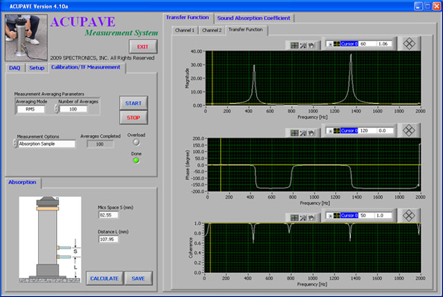Click the EXIT button
443x297 pixels.
tap(143, 46)
